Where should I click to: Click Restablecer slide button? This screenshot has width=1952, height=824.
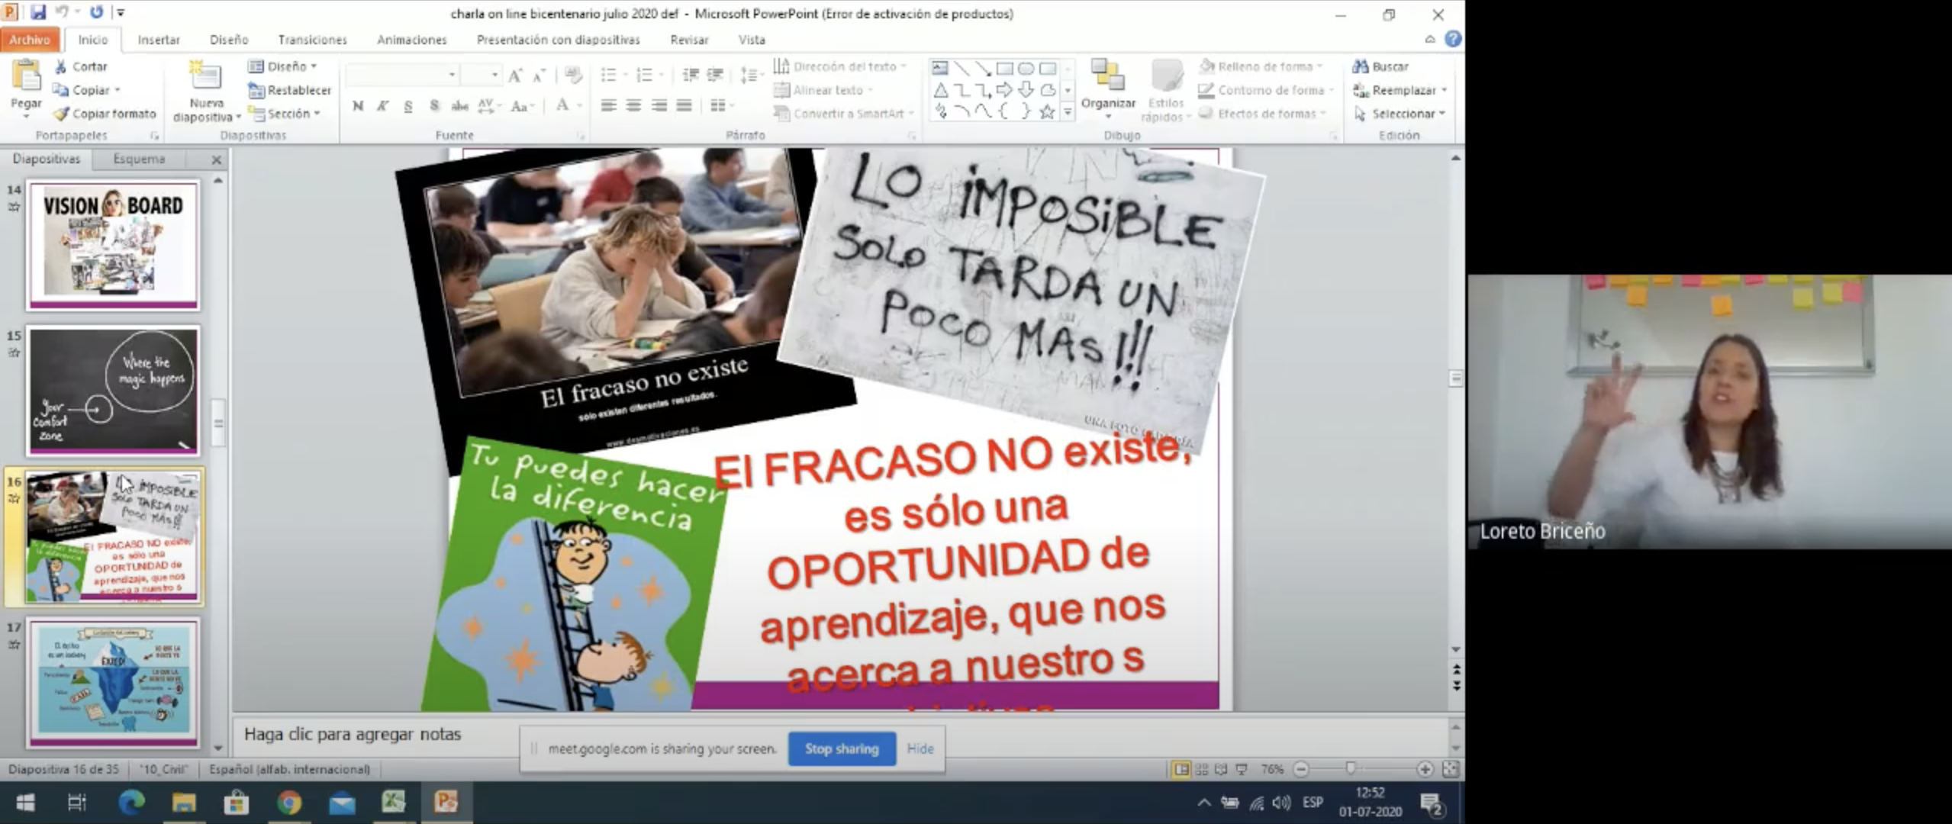tap(290, 90)
